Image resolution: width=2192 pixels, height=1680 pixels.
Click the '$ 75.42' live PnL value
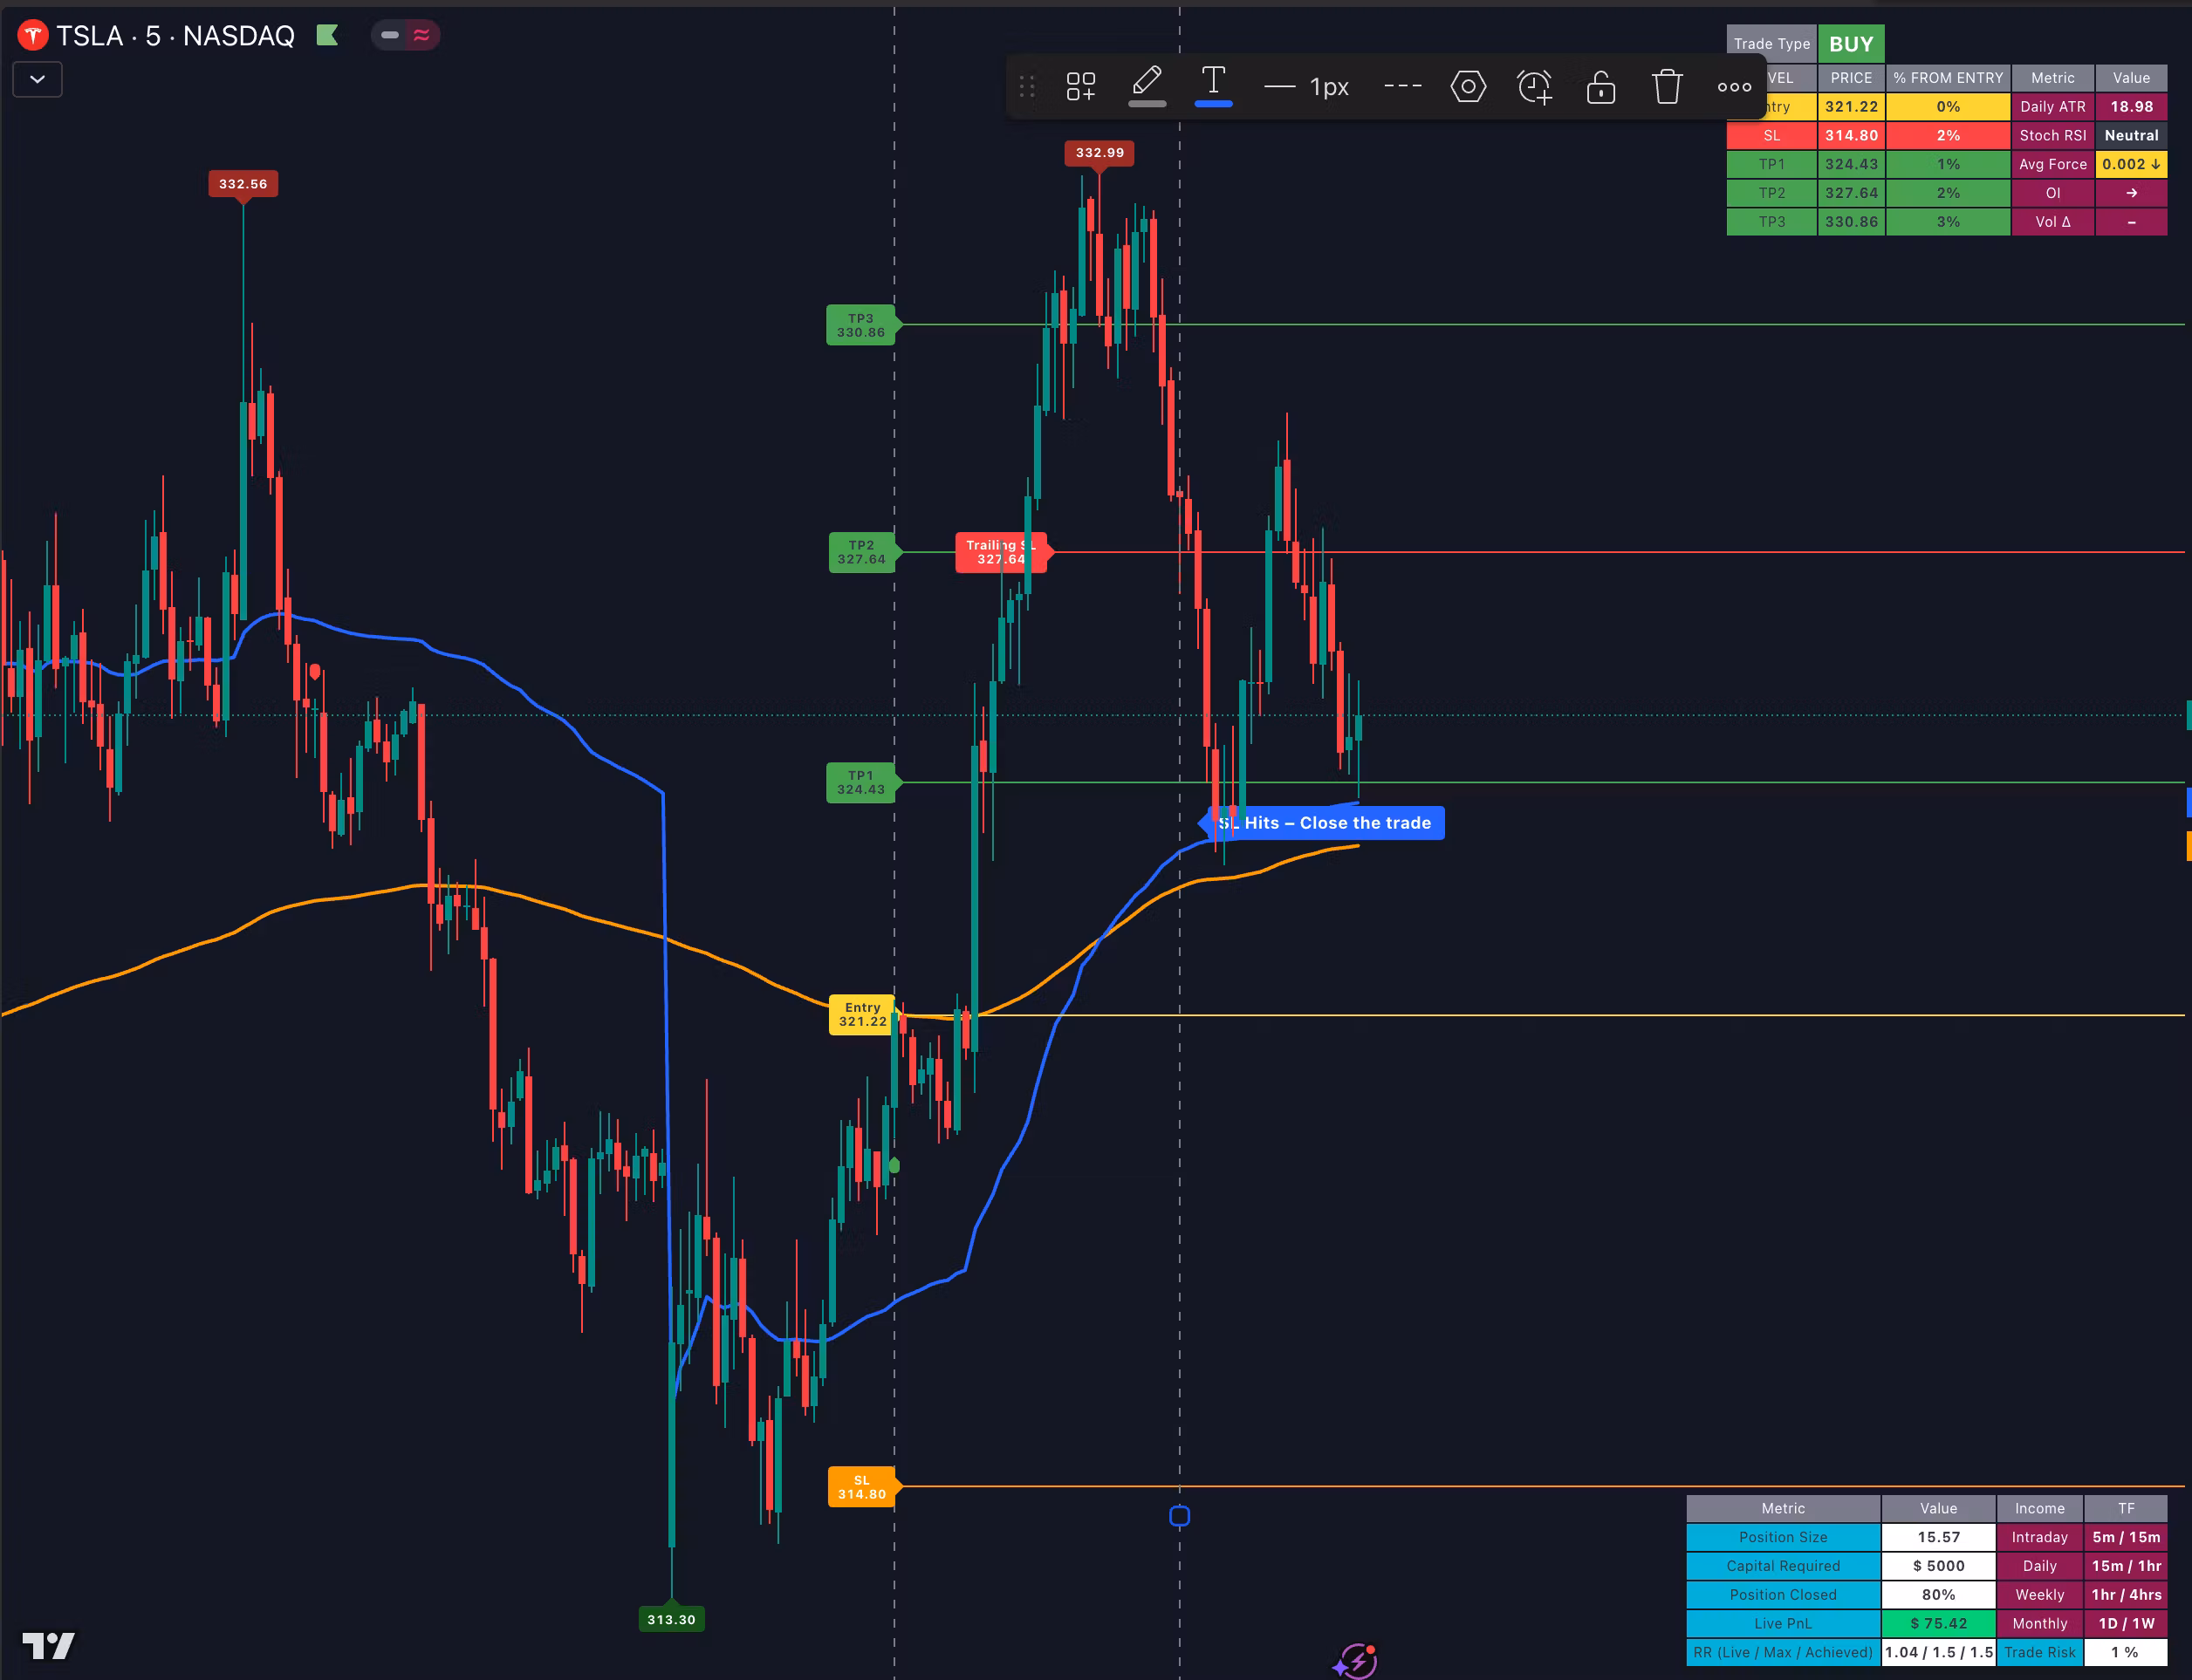pyautogui.click(x=1938, y=1624)
